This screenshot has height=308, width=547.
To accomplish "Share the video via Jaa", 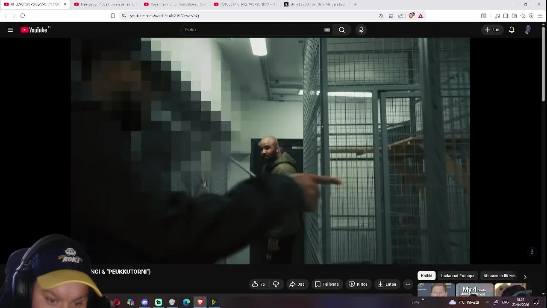I will coord(297,284).
